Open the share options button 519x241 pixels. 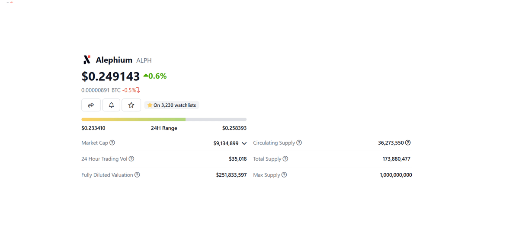[x=91, y=105]
